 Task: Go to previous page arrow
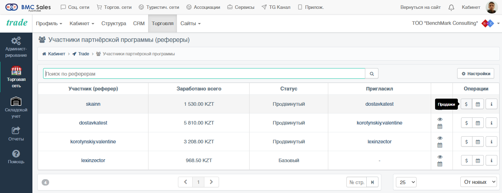[x=185, y=182]
